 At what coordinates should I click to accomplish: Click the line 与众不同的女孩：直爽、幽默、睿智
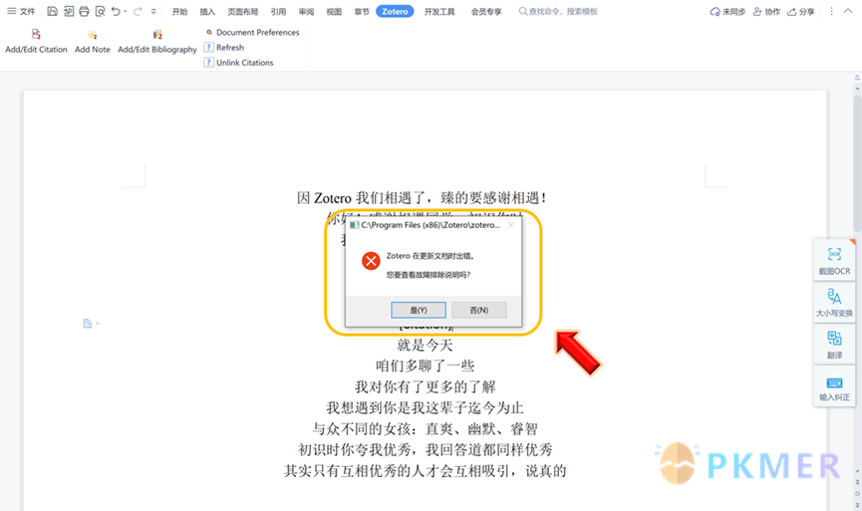click(425, 428)
